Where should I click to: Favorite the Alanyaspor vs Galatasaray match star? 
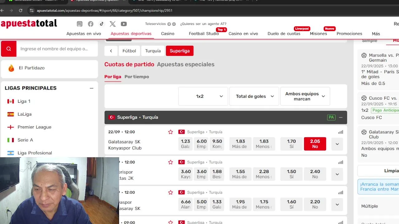(x=171, y=192)
